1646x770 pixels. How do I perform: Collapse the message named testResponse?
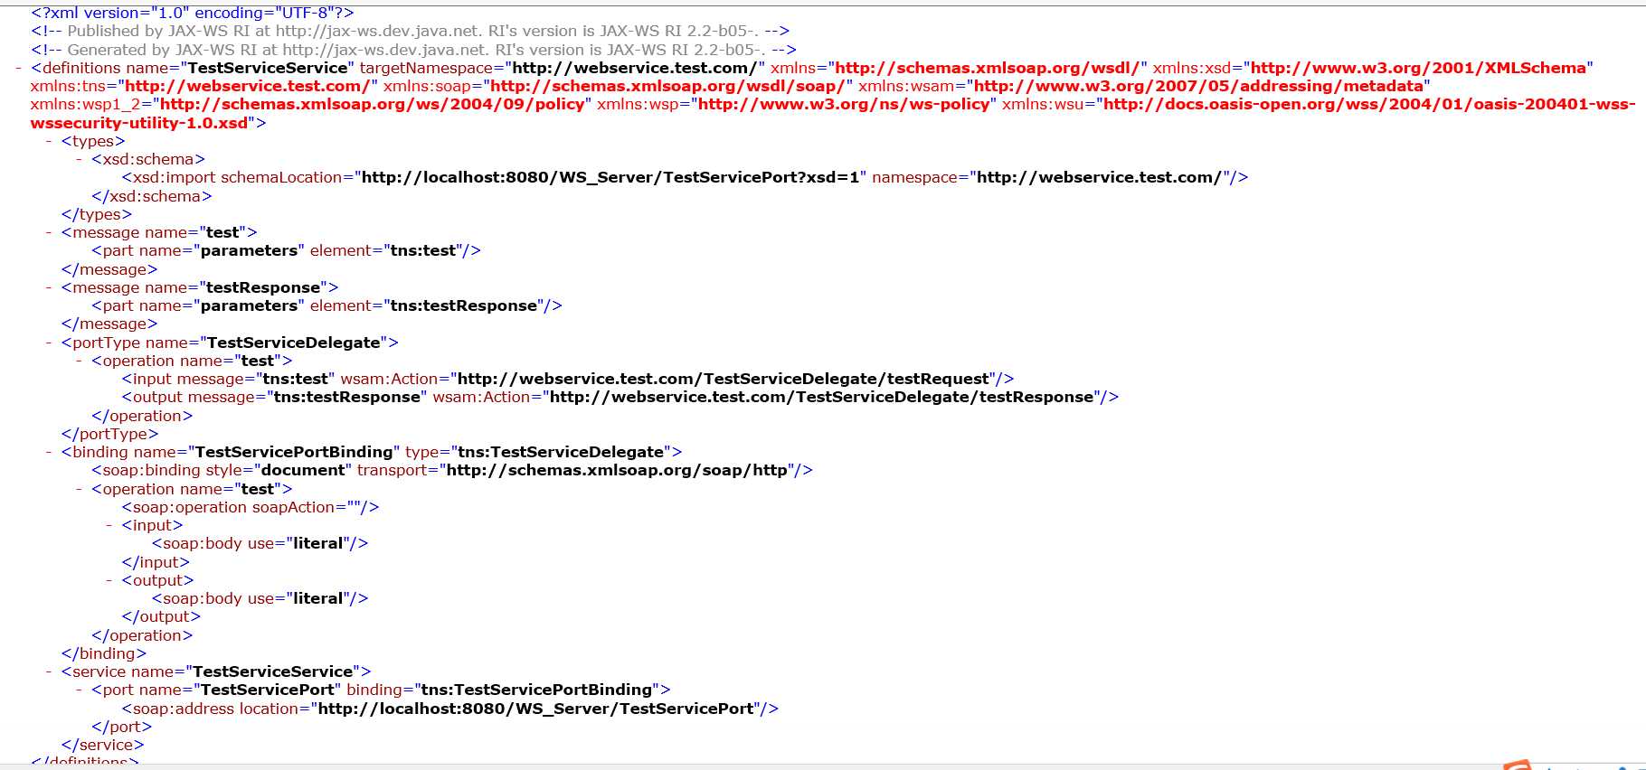pos(49,287)
